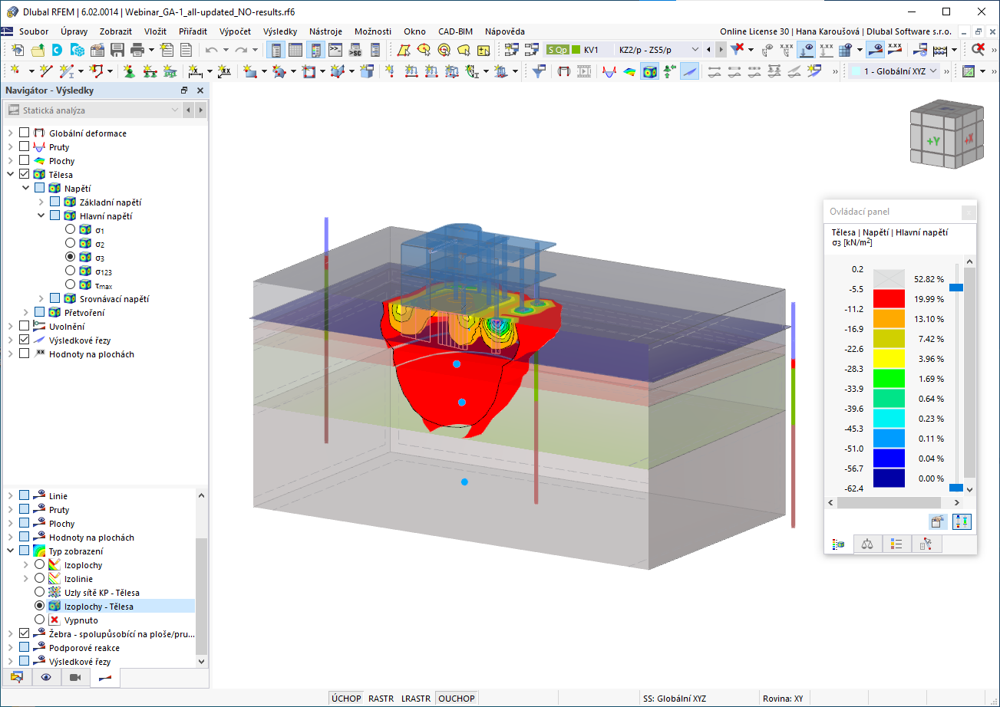
Task: Select the Izolinie radio option
Action: coord(40,578)
